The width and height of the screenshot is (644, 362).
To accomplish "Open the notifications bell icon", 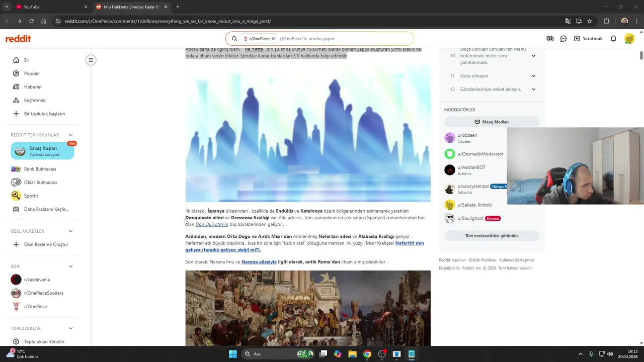I will click(613, 39).
